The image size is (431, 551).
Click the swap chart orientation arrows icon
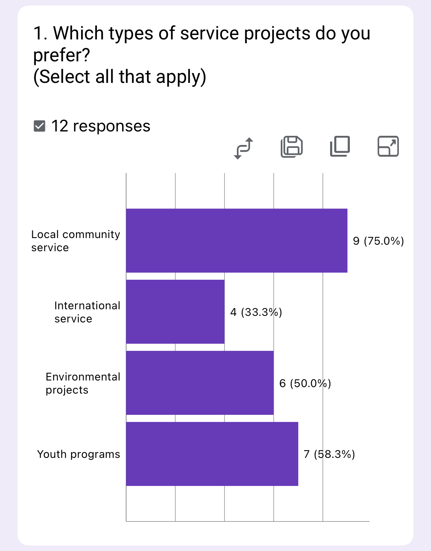point(243,148)
